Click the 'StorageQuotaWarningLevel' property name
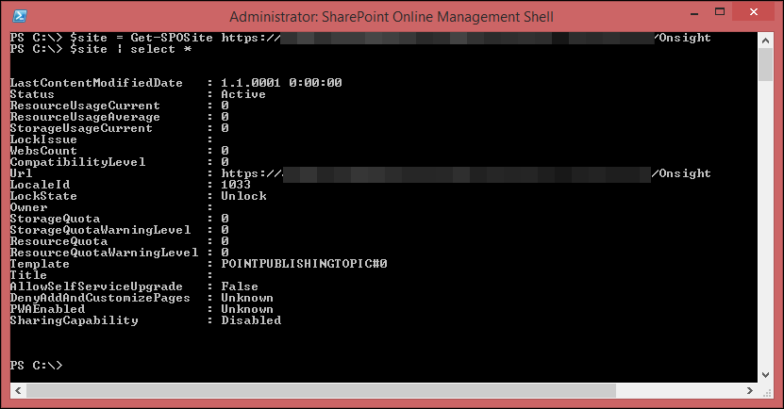Image resolution: width=784 pixels, height=409 pixels. pyautogui.click(x=101, y=230)
